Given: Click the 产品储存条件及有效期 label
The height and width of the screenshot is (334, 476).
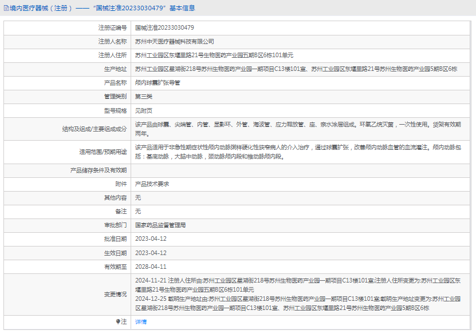Looking at the screenshot, I should click(x=99, y=170).
